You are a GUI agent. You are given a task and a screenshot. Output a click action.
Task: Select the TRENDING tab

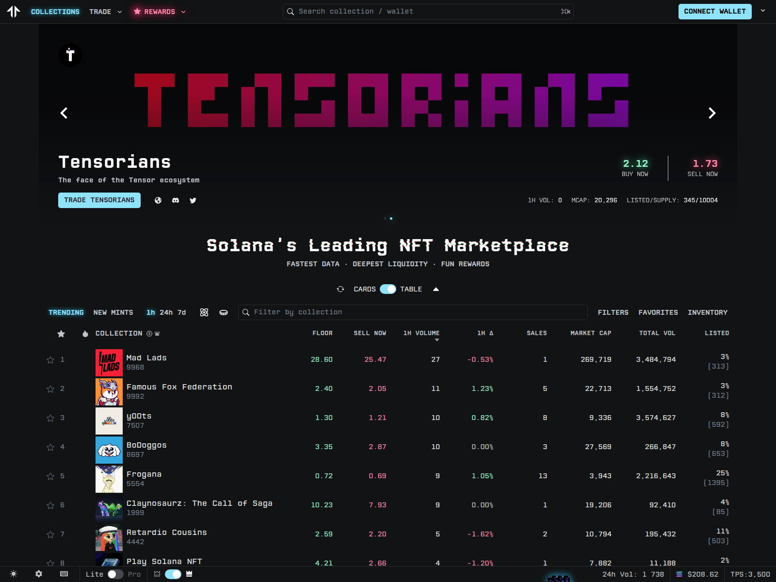[66, 312]
